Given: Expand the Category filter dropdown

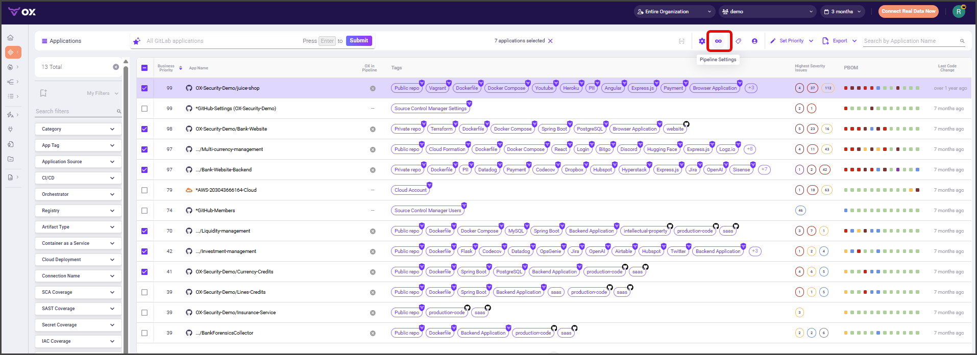Looking at the screenshot, I should [x=78, y=129].
